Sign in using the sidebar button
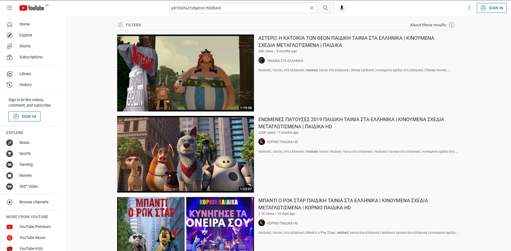This screenshot has width=511, height=251. point(24,116)
